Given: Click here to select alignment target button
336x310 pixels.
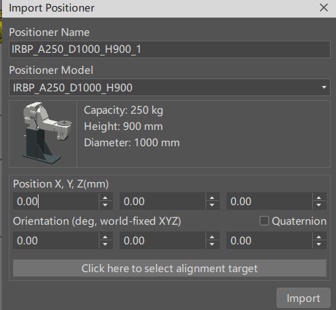Looking at the screenshot, I should [170, 268].
